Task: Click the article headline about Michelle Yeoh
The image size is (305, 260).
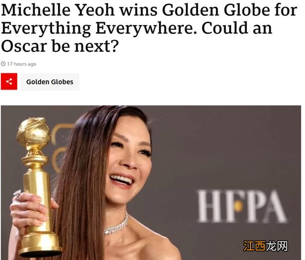Action: coord(149,28)
